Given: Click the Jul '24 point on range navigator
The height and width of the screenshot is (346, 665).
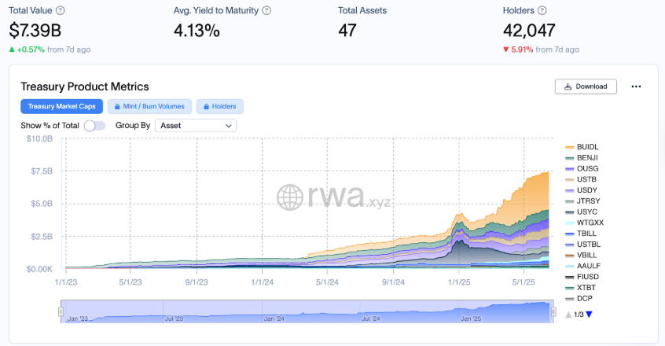Looking at the screenshot, I should click(x=371, y=318).
